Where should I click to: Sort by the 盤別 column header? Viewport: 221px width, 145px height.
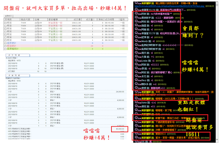[124, 19]
